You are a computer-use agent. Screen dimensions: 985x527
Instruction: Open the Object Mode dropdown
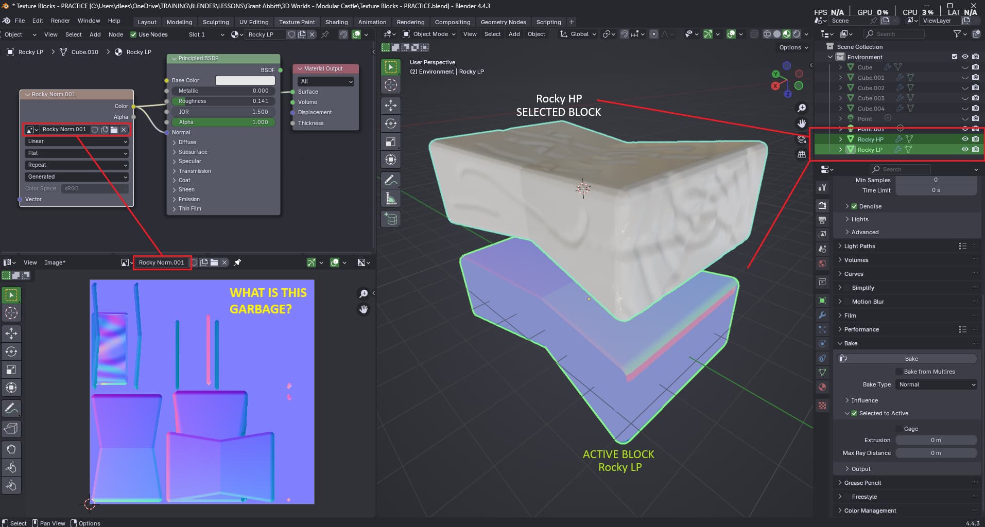pos(429,34)
